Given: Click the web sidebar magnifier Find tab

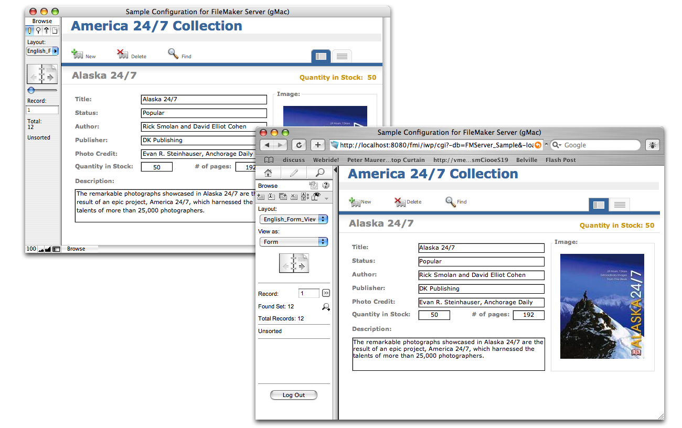Looking at the screenshot, I should pyautogui.click(x=319, y=173).
